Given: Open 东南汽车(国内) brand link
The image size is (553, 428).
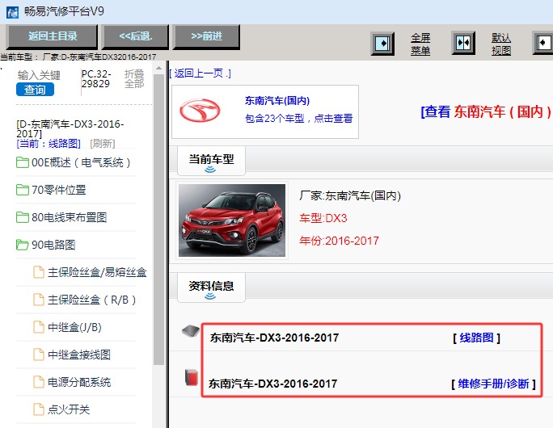Looking at the screenshot, I should pos(277,101).
